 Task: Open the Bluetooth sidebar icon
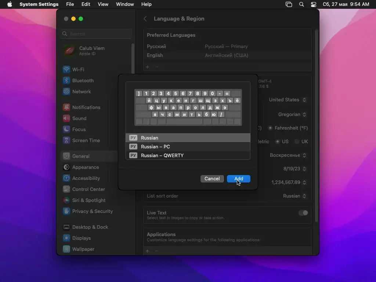pyautogui.click(x=66, y=80)
